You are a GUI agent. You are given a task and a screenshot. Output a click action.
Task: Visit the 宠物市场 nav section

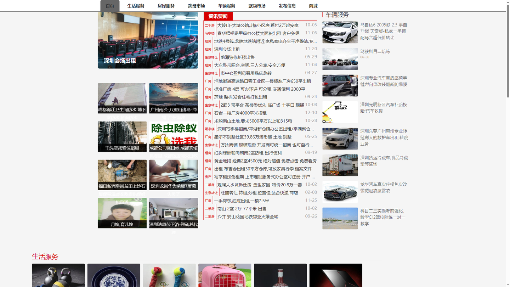257,6
